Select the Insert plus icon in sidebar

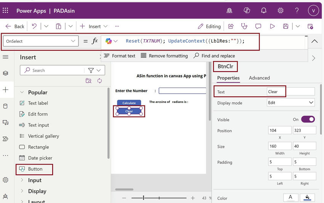[6, 90]
